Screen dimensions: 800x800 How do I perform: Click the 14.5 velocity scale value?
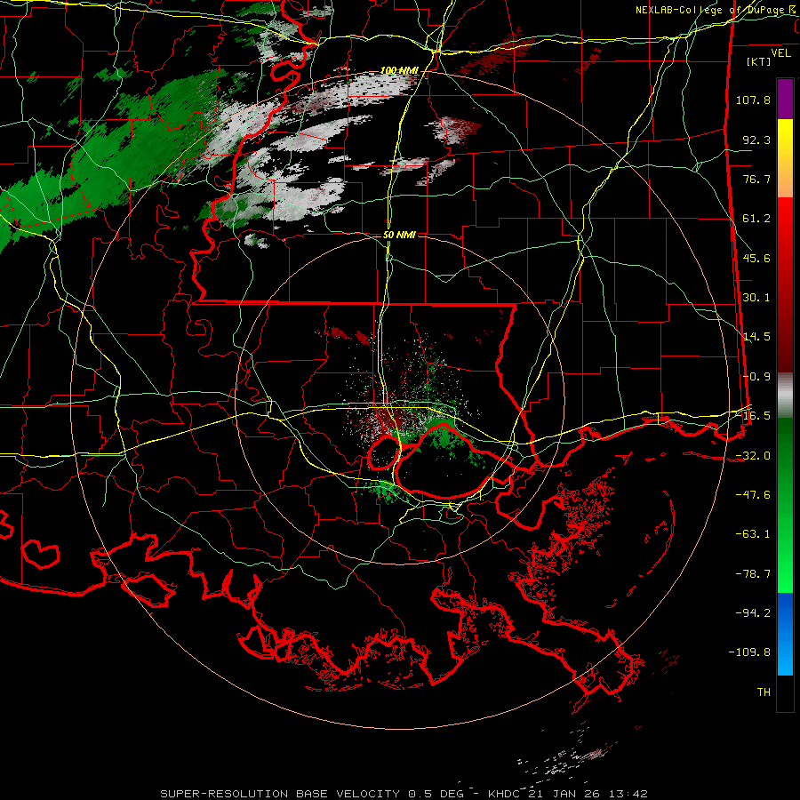coord(756,337)
